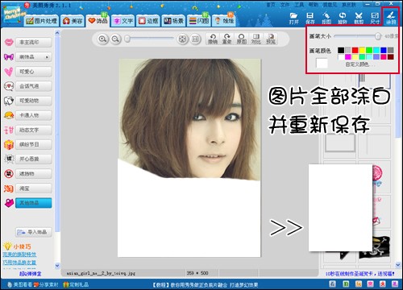403x290 pixels.
Task: Click the 撤销 undo icon
Action: point(213,39)
